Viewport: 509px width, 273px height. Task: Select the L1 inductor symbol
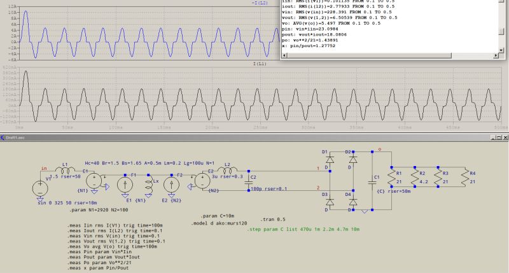[x=65, y=170]
